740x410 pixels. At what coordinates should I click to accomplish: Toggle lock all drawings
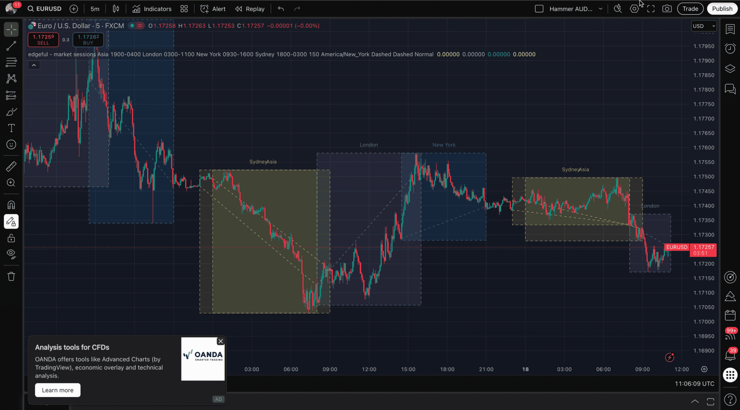pos(11,238)
